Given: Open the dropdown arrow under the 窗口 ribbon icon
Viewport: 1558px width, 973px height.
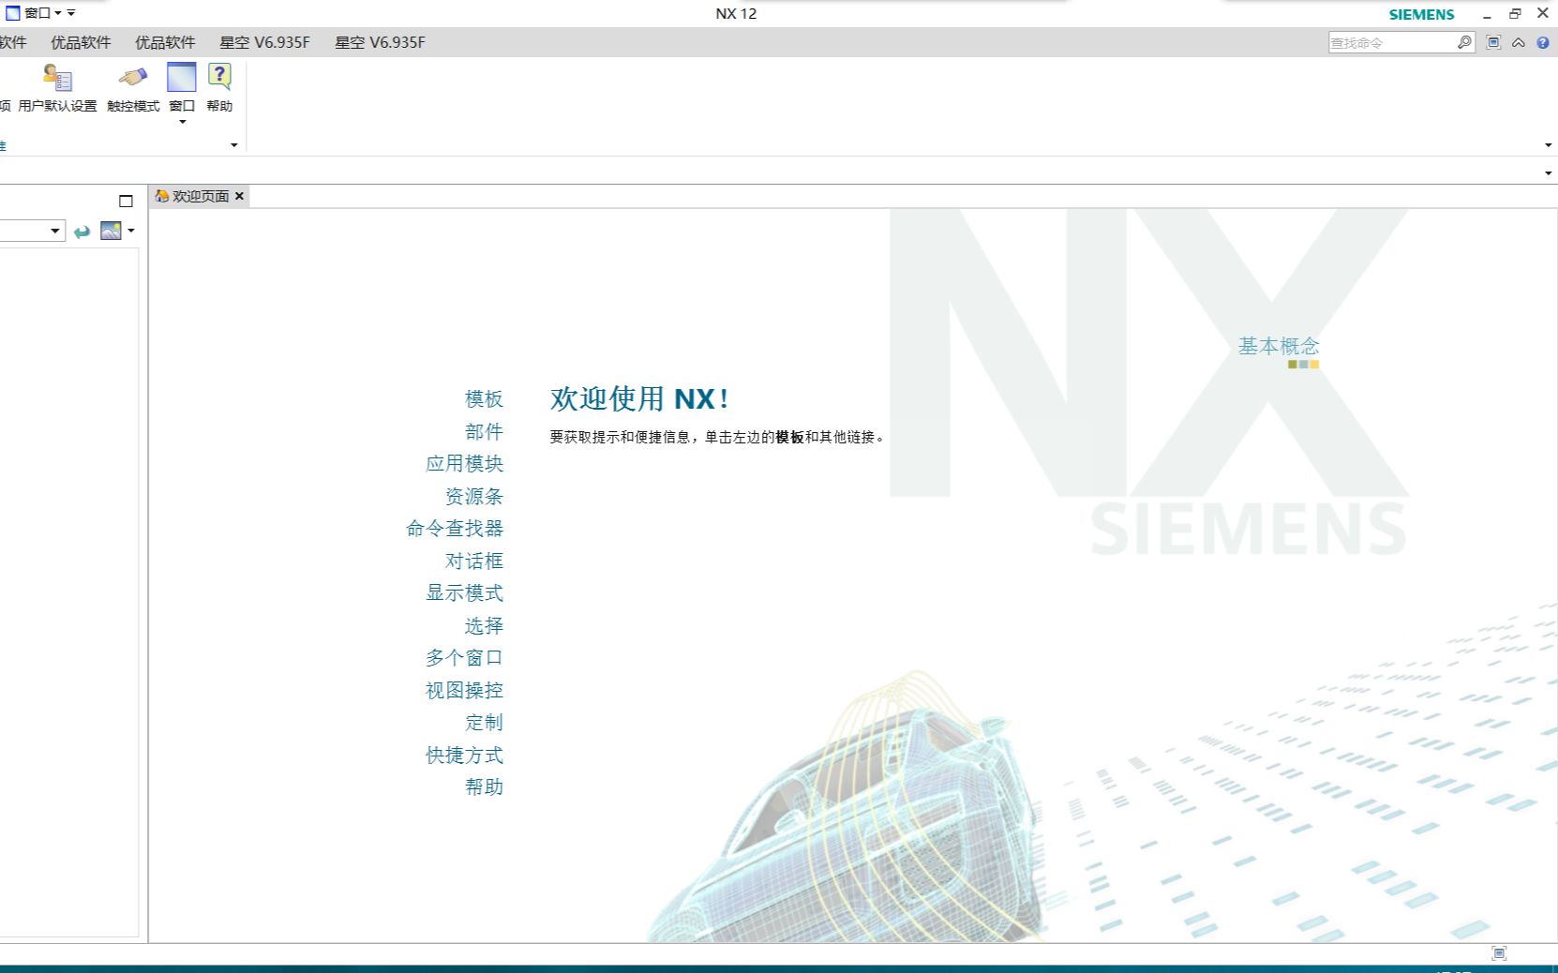Looking at the screenshot, I should 180,120.
